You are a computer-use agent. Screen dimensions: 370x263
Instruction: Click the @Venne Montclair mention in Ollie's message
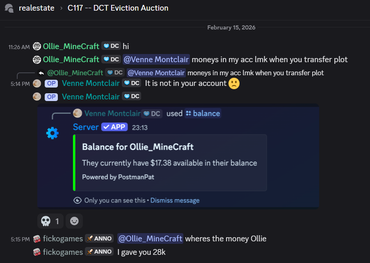click(x=156, y=60)
